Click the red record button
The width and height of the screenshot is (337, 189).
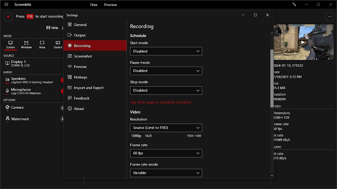pos(8,17)
